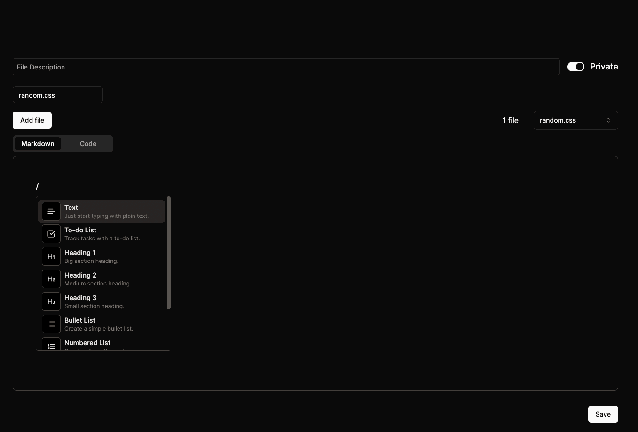Click the Text paragraph icon
Image resolution: width=638 pixels, height=432 pixels.
click(x=51, y=211)
